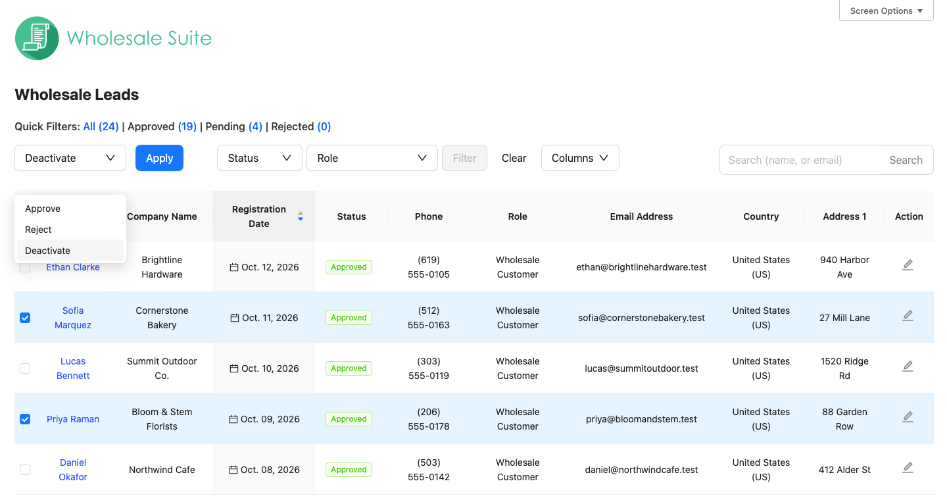Expand the Columns dropdown
Viewport: 947px width, 500px height.
580,158
